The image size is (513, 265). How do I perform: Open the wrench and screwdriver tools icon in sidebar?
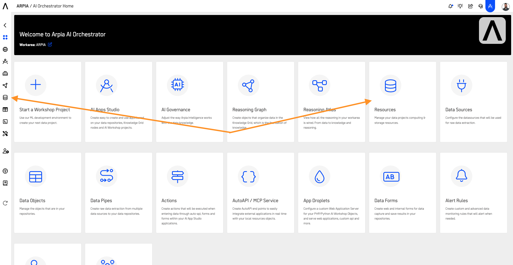(5, 134)
